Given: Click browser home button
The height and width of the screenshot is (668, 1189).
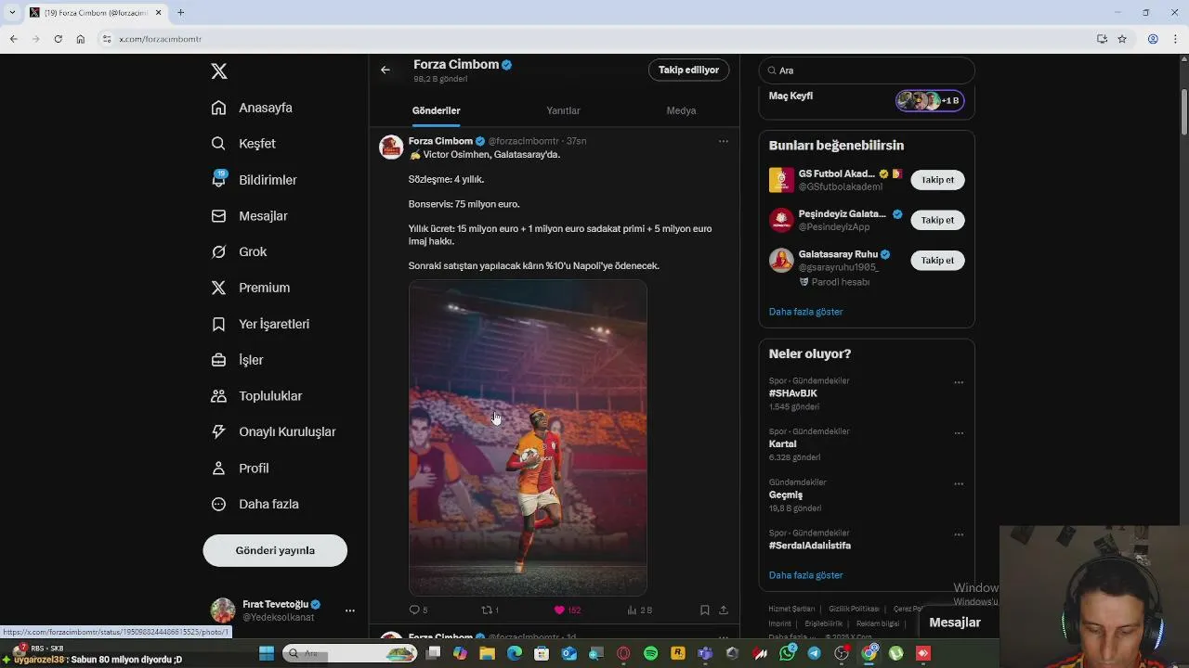Looking at the screenshot, I should (x=81, y=39).
